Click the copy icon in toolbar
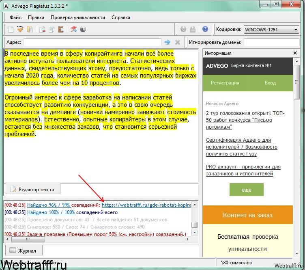Image resolution: width=305 pixels, height=270 pixels. click(x=52, y=29)
